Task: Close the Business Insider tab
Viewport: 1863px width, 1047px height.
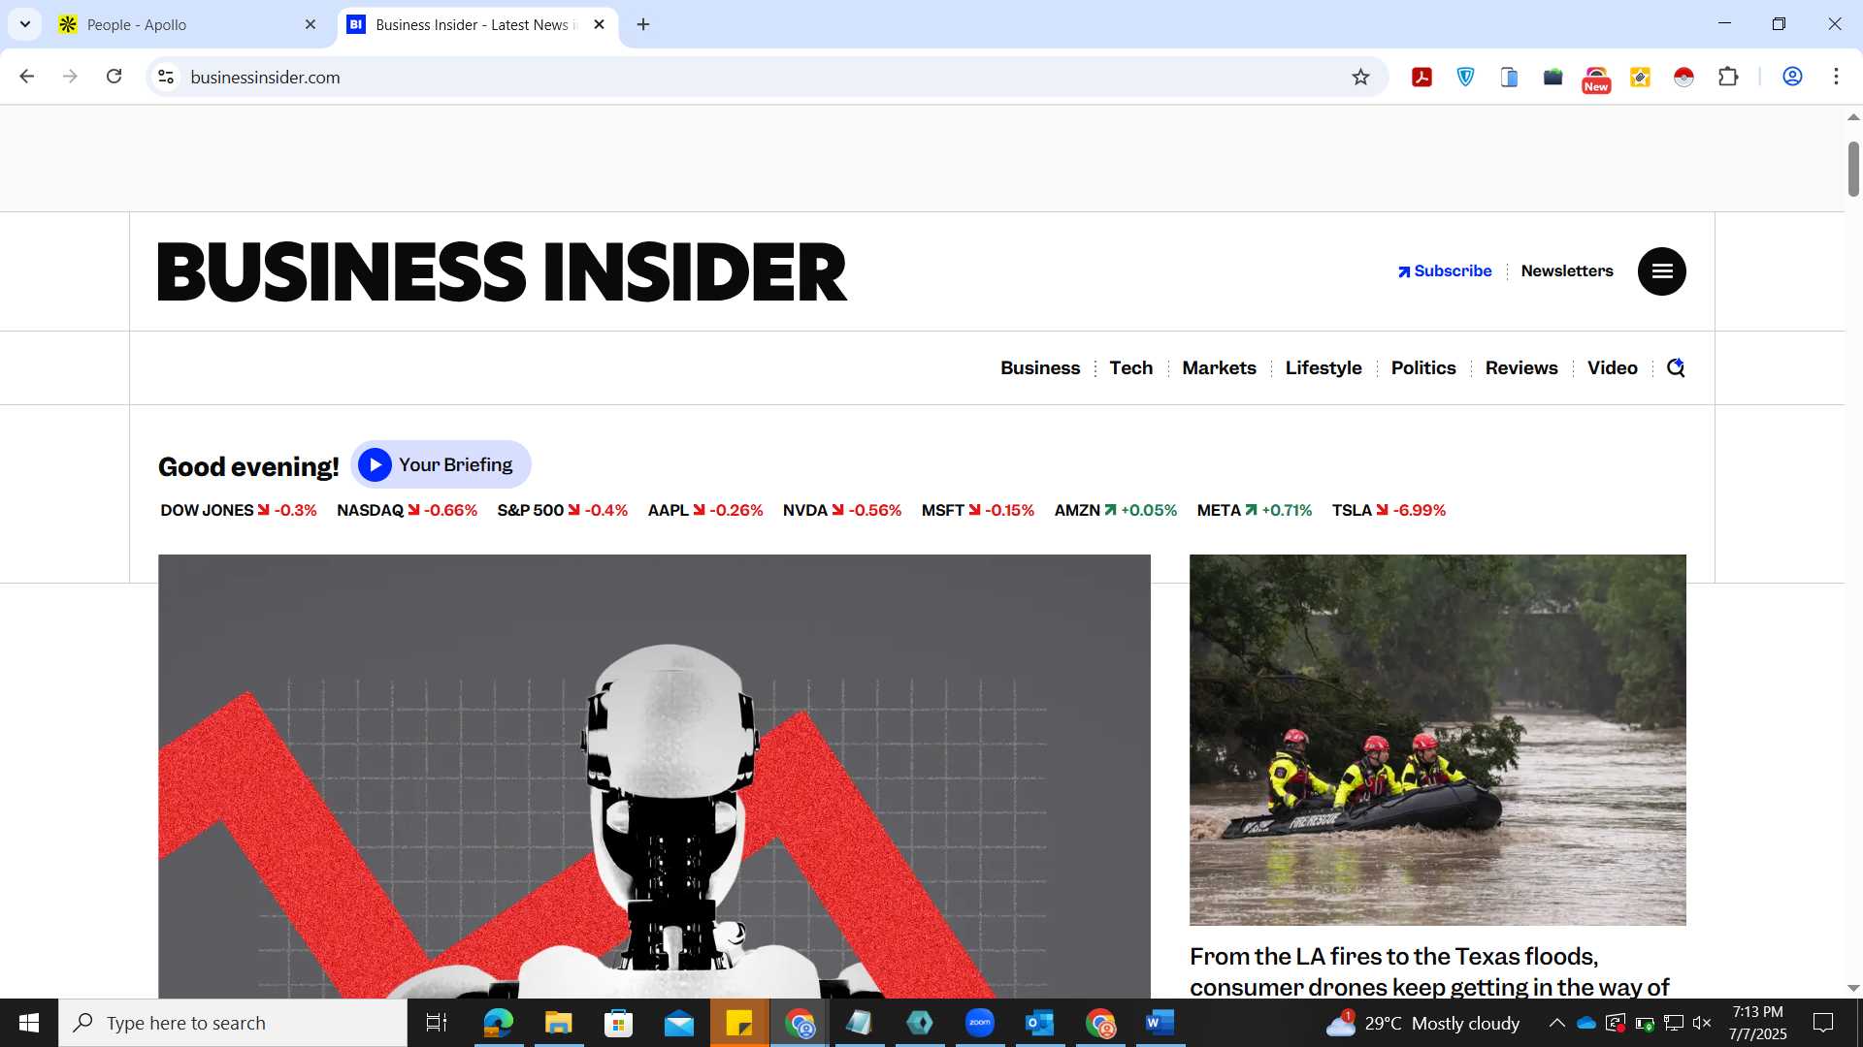Action: 599,25
